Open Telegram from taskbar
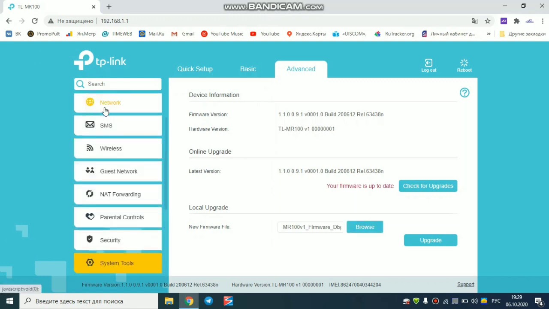Screen dimensions: 549x309 (x=208, y=301)
